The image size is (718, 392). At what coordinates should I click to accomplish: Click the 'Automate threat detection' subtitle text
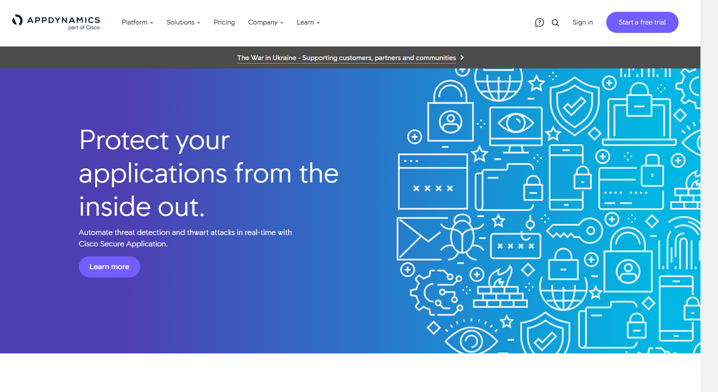click(185, 238)
